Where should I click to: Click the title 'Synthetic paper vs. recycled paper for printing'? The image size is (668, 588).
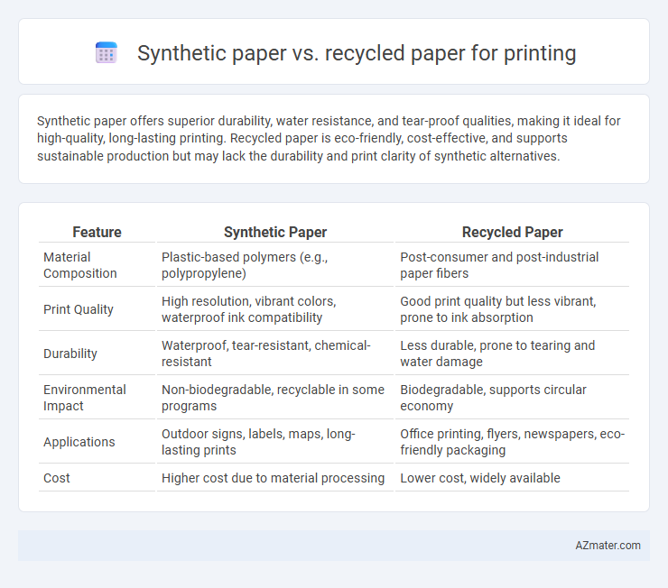click(357, 53)
